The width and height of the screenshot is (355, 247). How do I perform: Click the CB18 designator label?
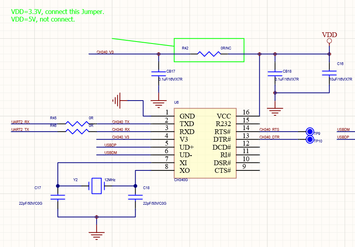pyautogui.click(x=287, y=71)
